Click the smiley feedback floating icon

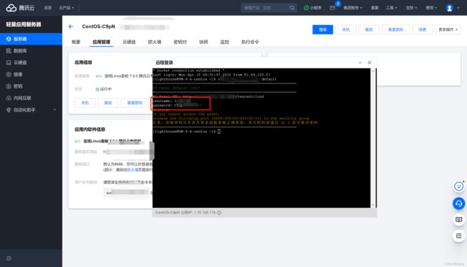click(x=458, y=186)
